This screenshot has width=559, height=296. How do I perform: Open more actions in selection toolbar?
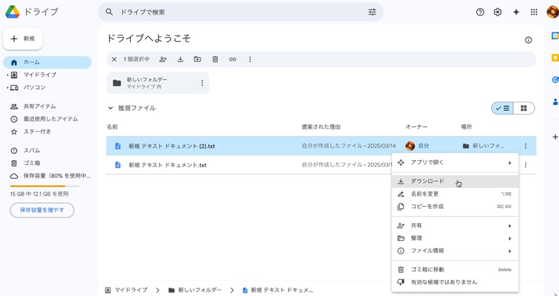(x=250, y=59)
